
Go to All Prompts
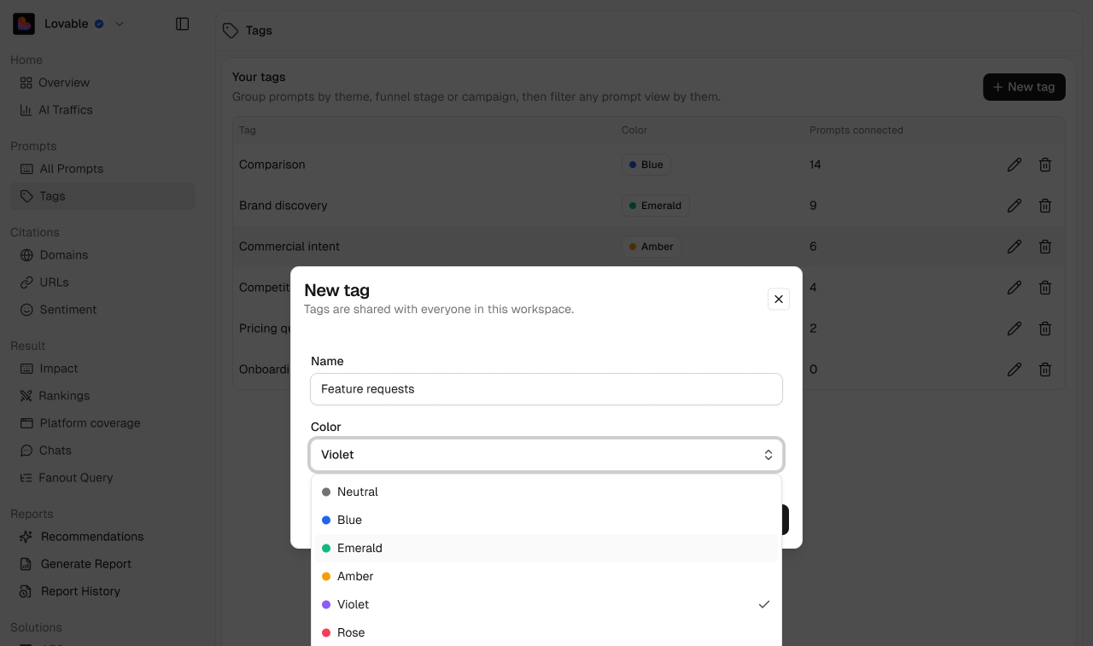point(102,169)
